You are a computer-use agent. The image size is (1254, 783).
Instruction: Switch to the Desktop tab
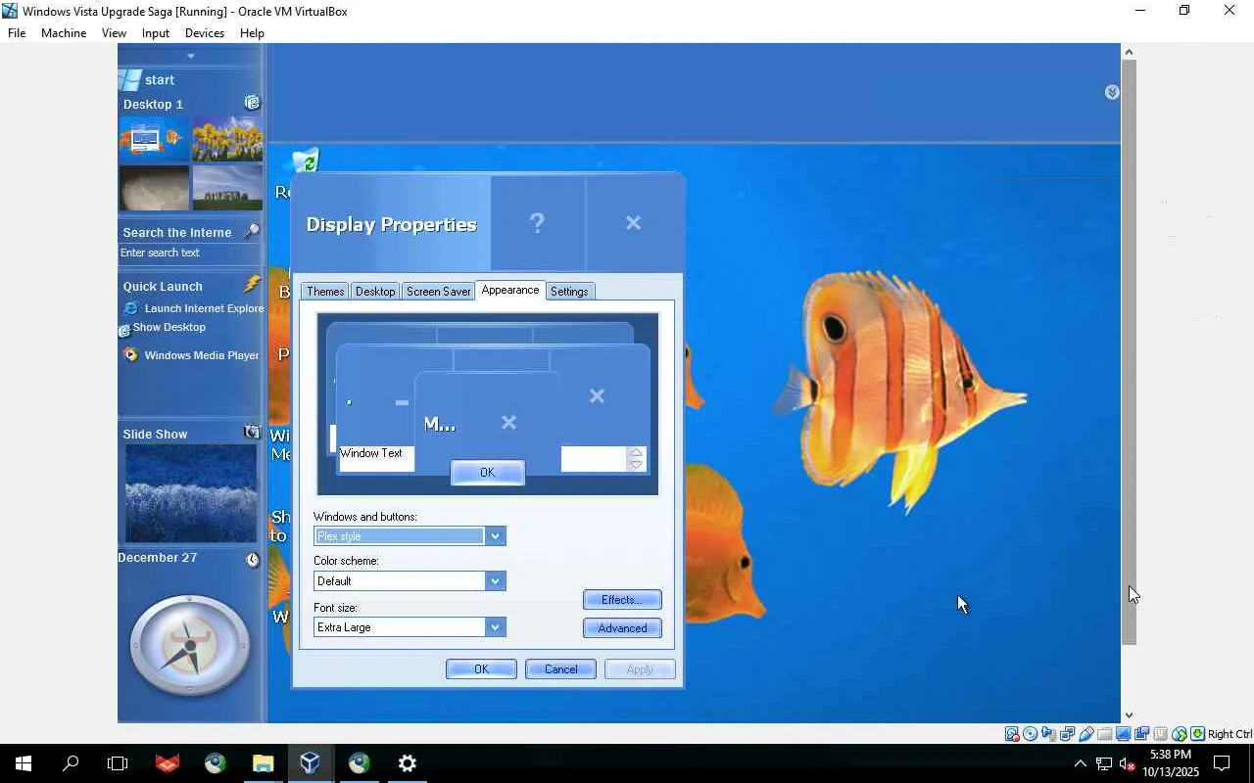click(x=375, y=292)
